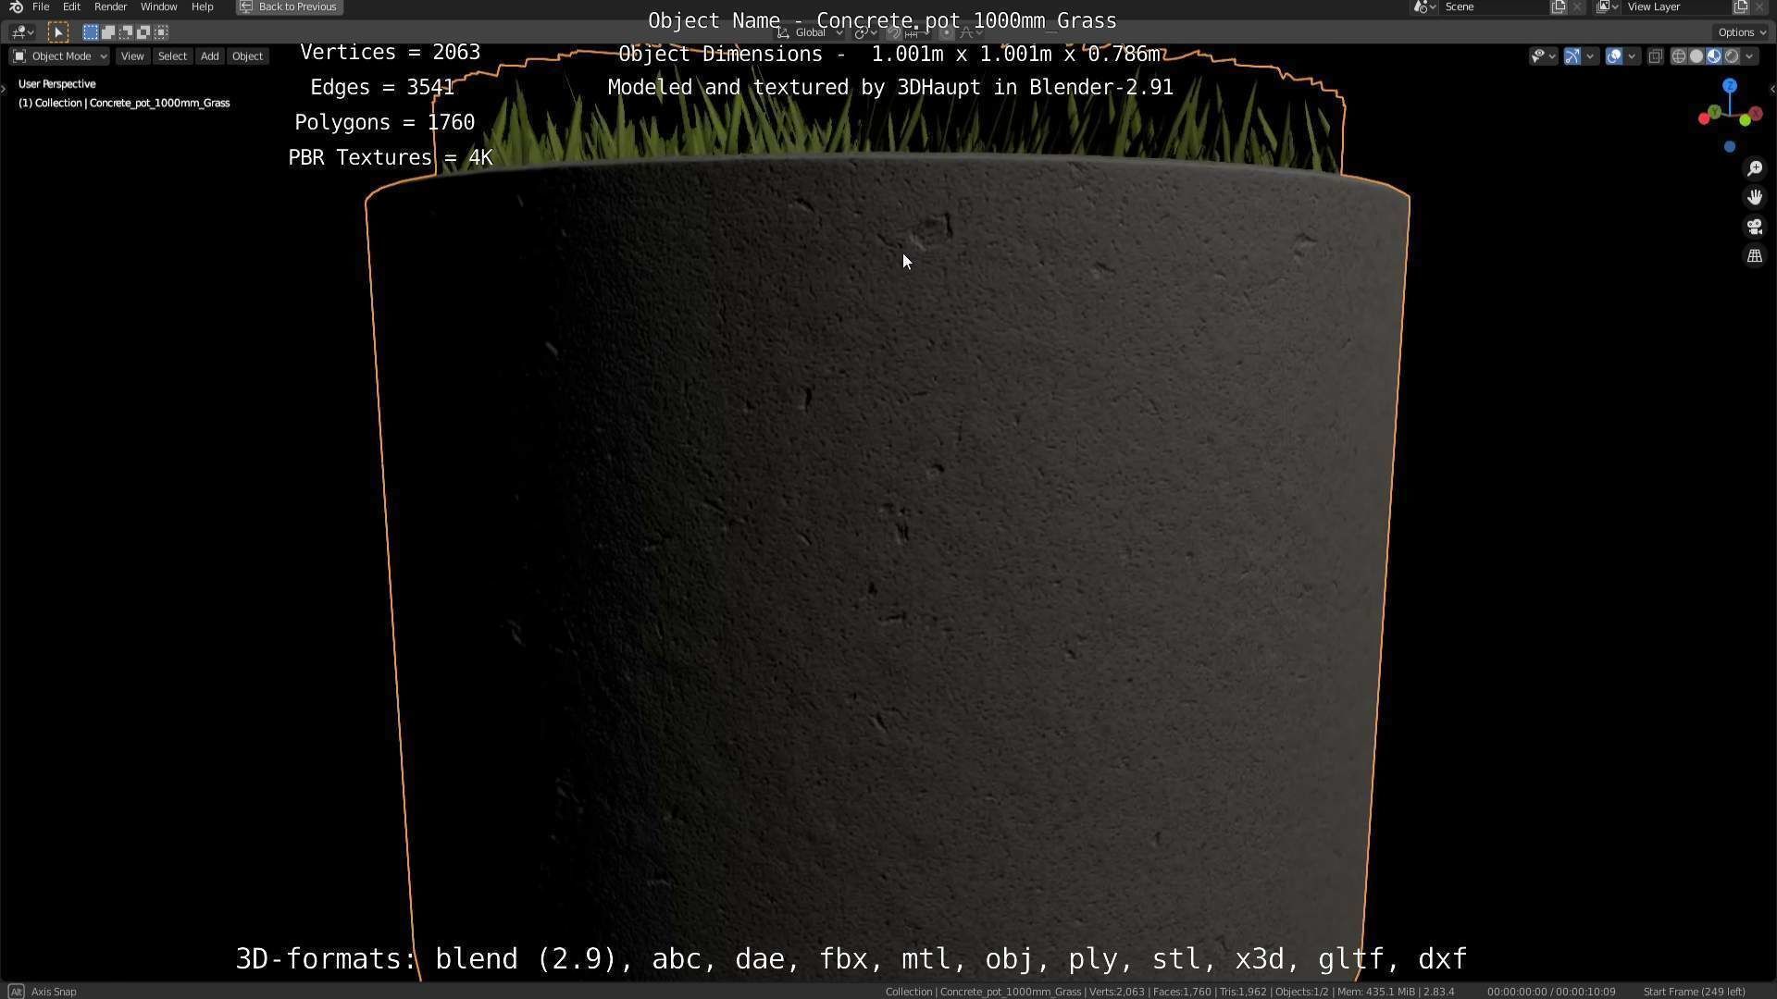Image resolution: width=1777 pixels, height=999 pixels.
Task: Open the Global transform orientation dropdown
Action: 810,32
